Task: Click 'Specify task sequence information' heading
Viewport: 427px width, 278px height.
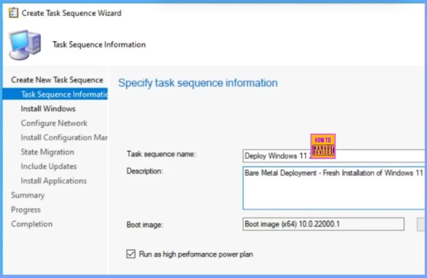Action: point(198,83)
